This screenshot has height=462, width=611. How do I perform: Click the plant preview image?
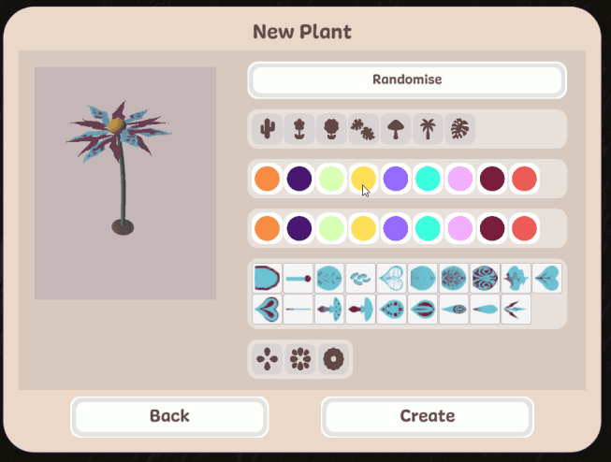[x=125, y=183]
